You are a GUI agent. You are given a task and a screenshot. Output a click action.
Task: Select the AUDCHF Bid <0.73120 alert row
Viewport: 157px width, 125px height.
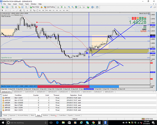(79, 100)
